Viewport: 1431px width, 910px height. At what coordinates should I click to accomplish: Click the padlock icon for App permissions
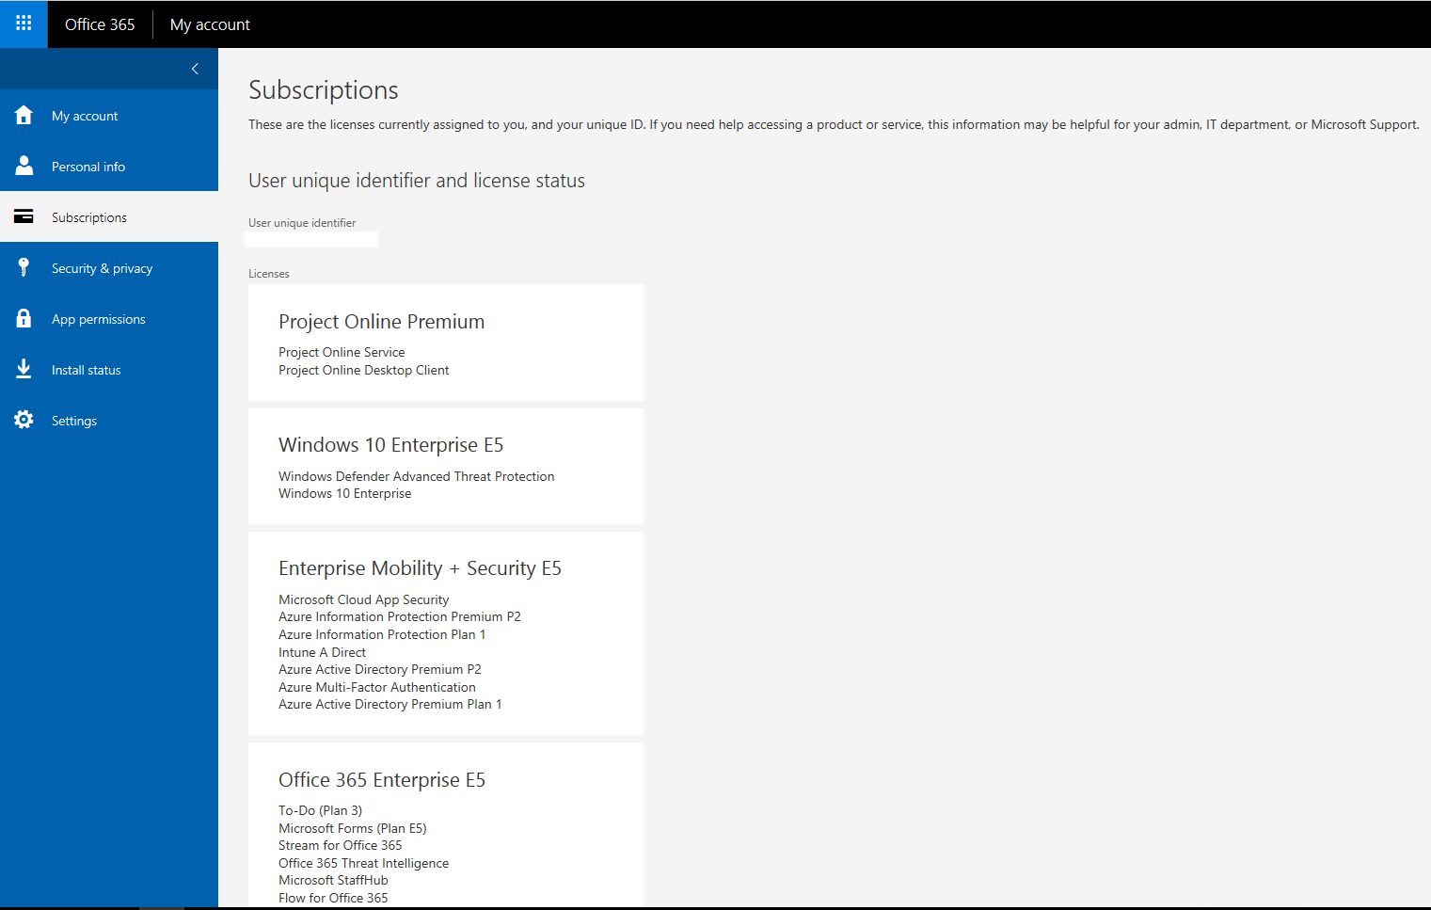pos(24,318)
